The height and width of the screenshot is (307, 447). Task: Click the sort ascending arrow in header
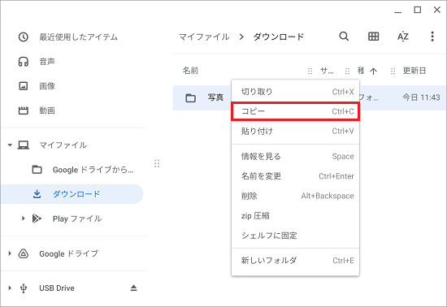[x=374, y=71]
